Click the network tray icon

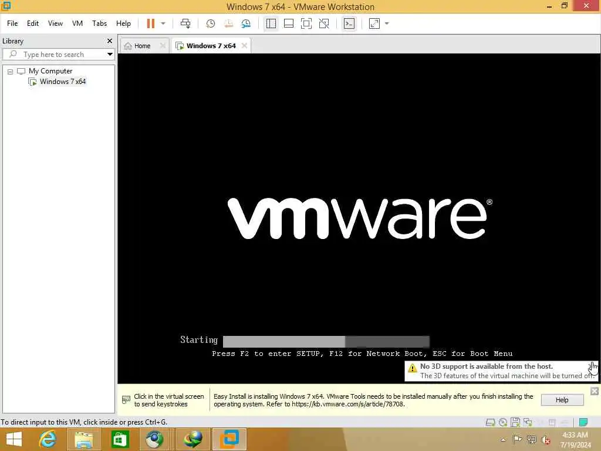tap(532, 439)
